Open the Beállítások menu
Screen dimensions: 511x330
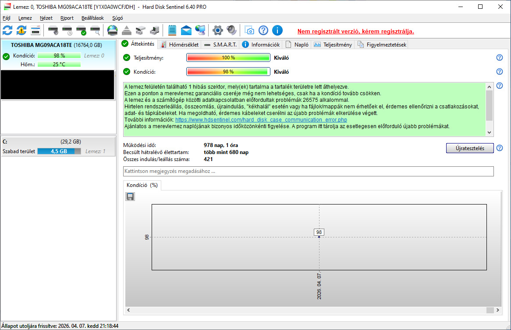click(x=92, y=18)
